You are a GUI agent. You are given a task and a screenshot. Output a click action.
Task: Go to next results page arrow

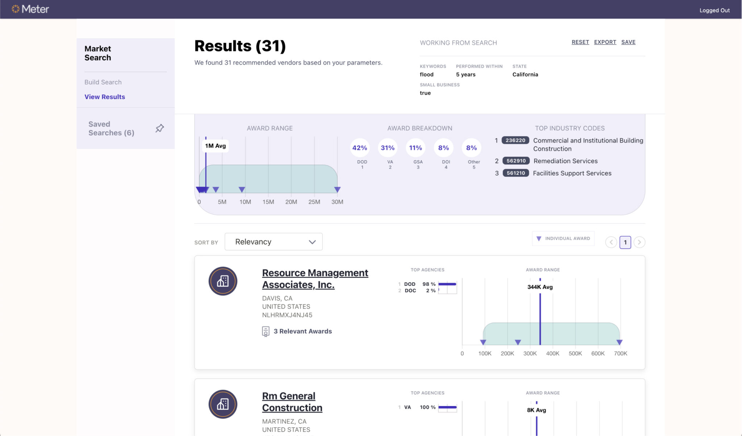click(x=639, y=242)
